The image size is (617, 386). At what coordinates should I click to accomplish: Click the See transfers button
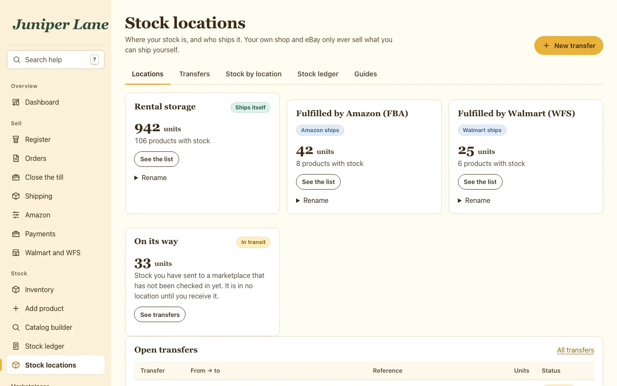[160, 314]
